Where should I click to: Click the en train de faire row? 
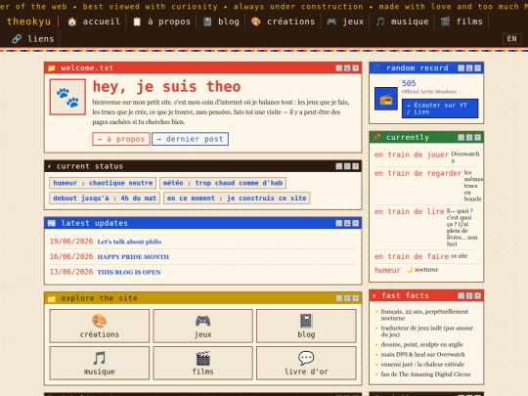pos(426,256)
